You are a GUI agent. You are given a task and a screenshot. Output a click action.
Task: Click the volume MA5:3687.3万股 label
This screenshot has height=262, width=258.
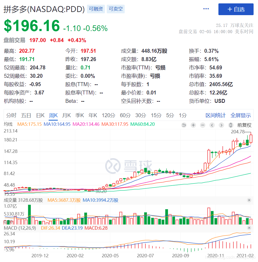point(64,200)
